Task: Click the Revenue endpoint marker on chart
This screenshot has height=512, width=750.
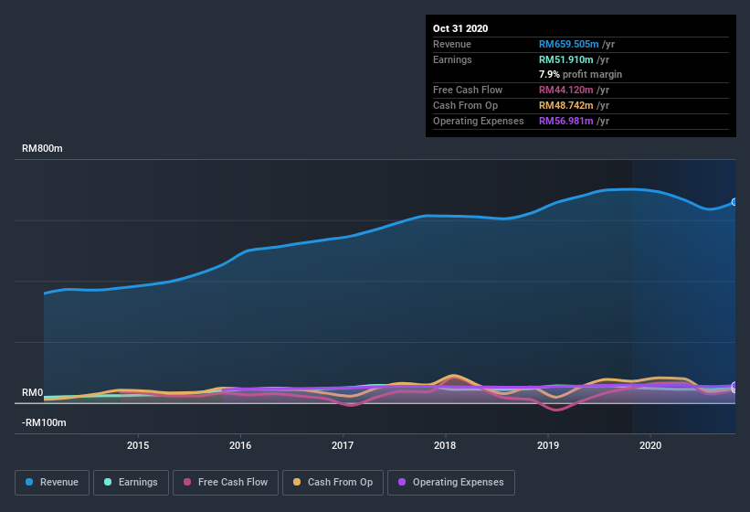Action: 734,202
